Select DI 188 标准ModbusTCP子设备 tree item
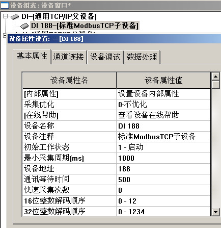The image size is (221, 228). coord(85,26)
